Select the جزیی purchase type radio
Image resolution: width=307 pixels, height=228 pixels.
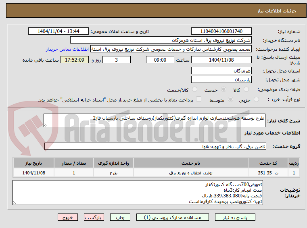(256, 99)
